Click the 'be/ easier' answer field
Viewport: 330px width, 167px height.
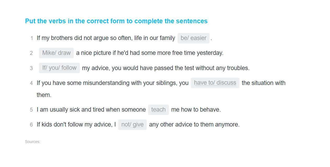tap(193, 38)
